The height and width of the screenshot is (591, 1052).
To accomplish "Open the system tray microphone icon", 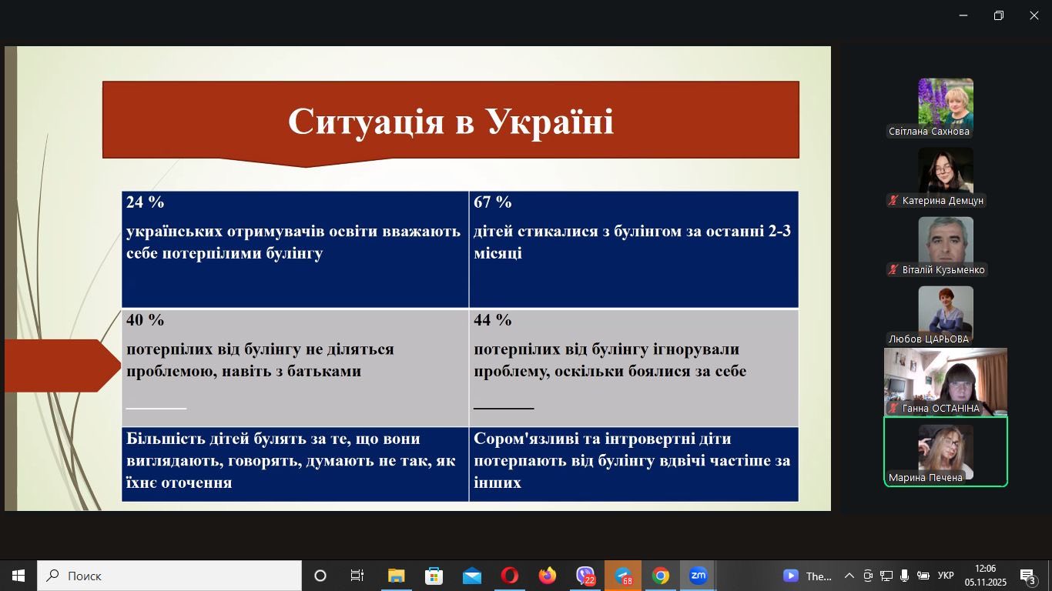I will tap(904, 576).
